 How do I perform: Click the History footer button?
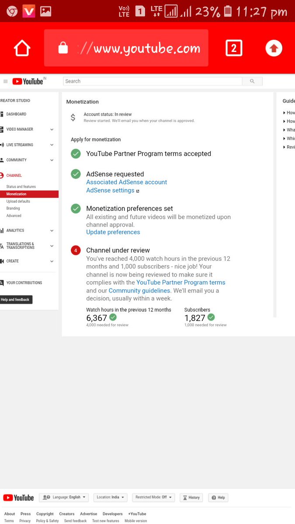(x=191, y=497)
